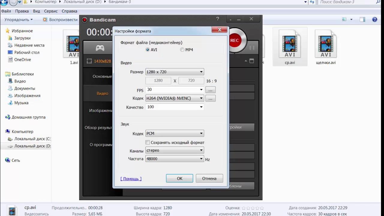Open the video Кодек H264 NVENC dropdown
Image resolution: width=384 pixels, height=216 pixels.
175,98
